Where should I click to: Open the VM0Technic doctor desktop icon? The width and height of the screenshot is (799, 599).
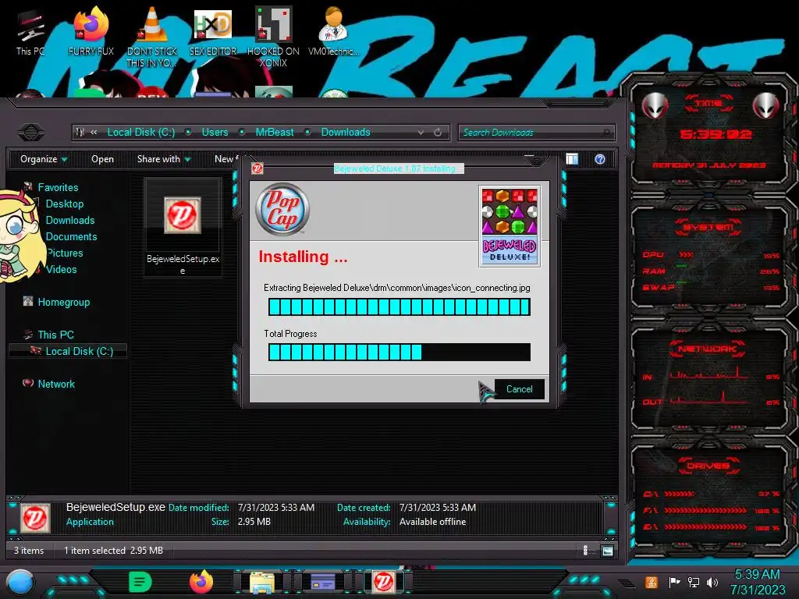click(333, 31)
